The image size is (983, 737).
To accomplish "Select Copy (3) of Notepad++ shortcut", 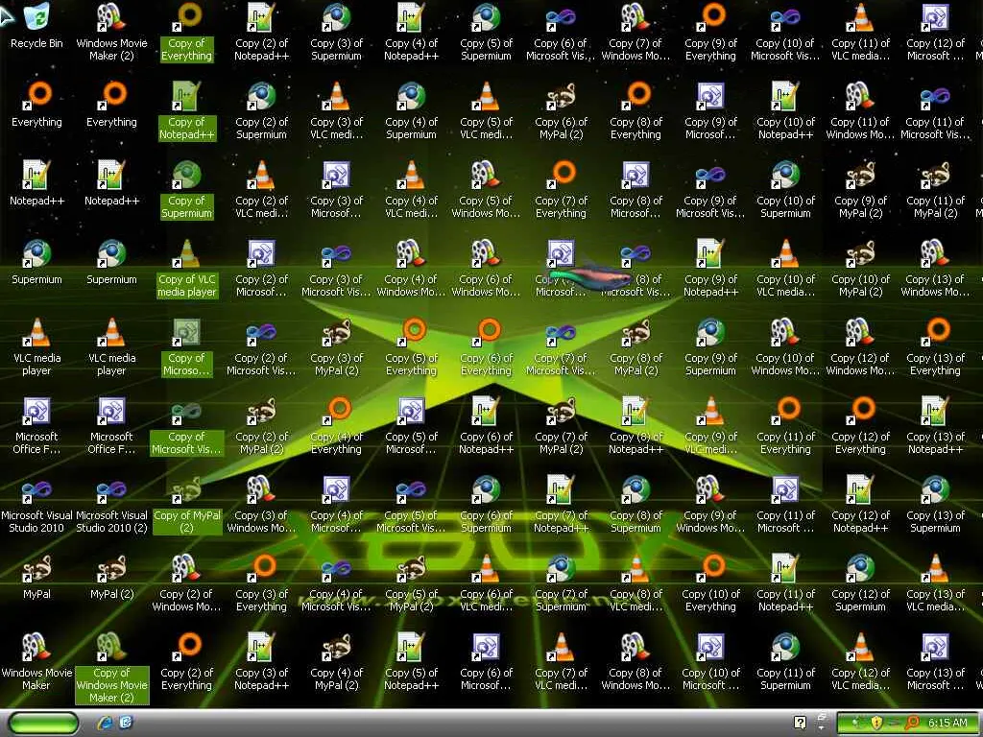I will pyautogui.click(x=261, y=662).
